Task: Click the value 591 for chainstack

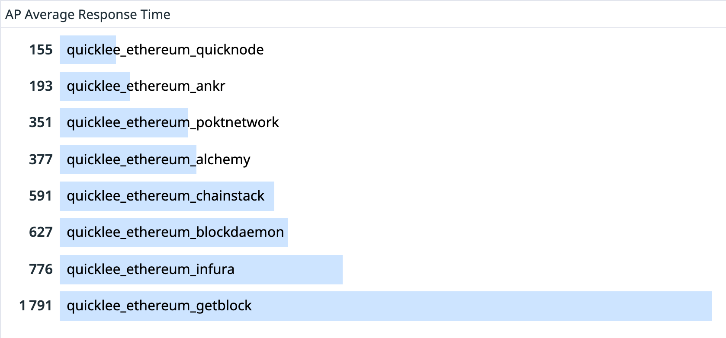Action: pos(41,196)
